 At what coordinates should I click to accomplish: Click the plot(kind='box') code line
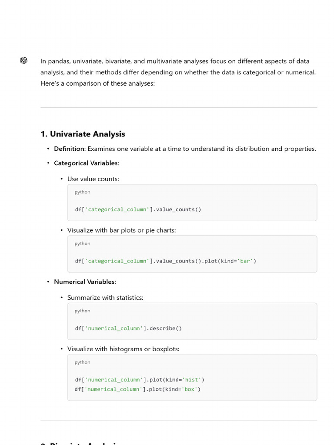[x=137, y=389]
